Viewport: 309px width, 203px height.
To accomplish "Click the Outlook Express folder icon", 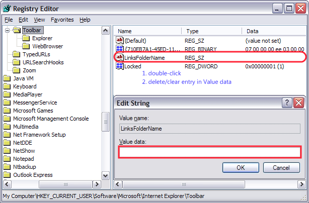I will [7, 175].
